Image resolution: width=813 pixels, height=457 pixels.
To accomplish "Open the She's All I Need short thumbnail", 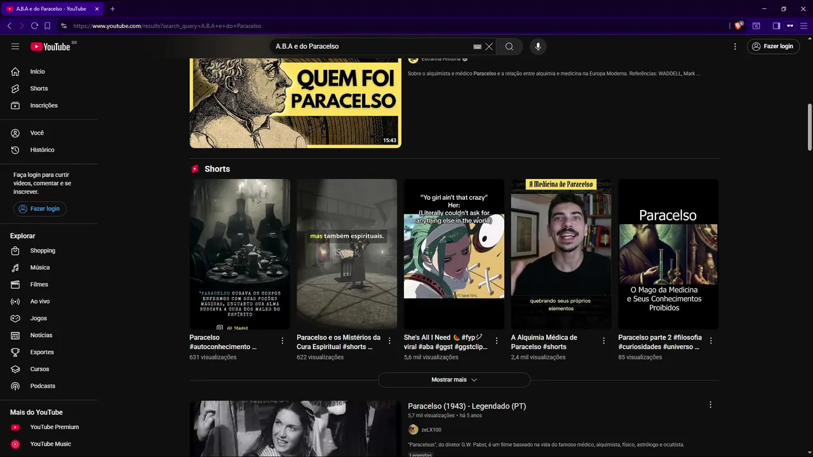I will click(x=454, y=254).
